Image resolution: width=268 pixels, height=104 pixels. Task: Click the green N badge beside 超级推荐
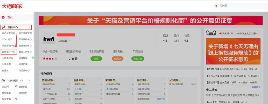[33, 58]
